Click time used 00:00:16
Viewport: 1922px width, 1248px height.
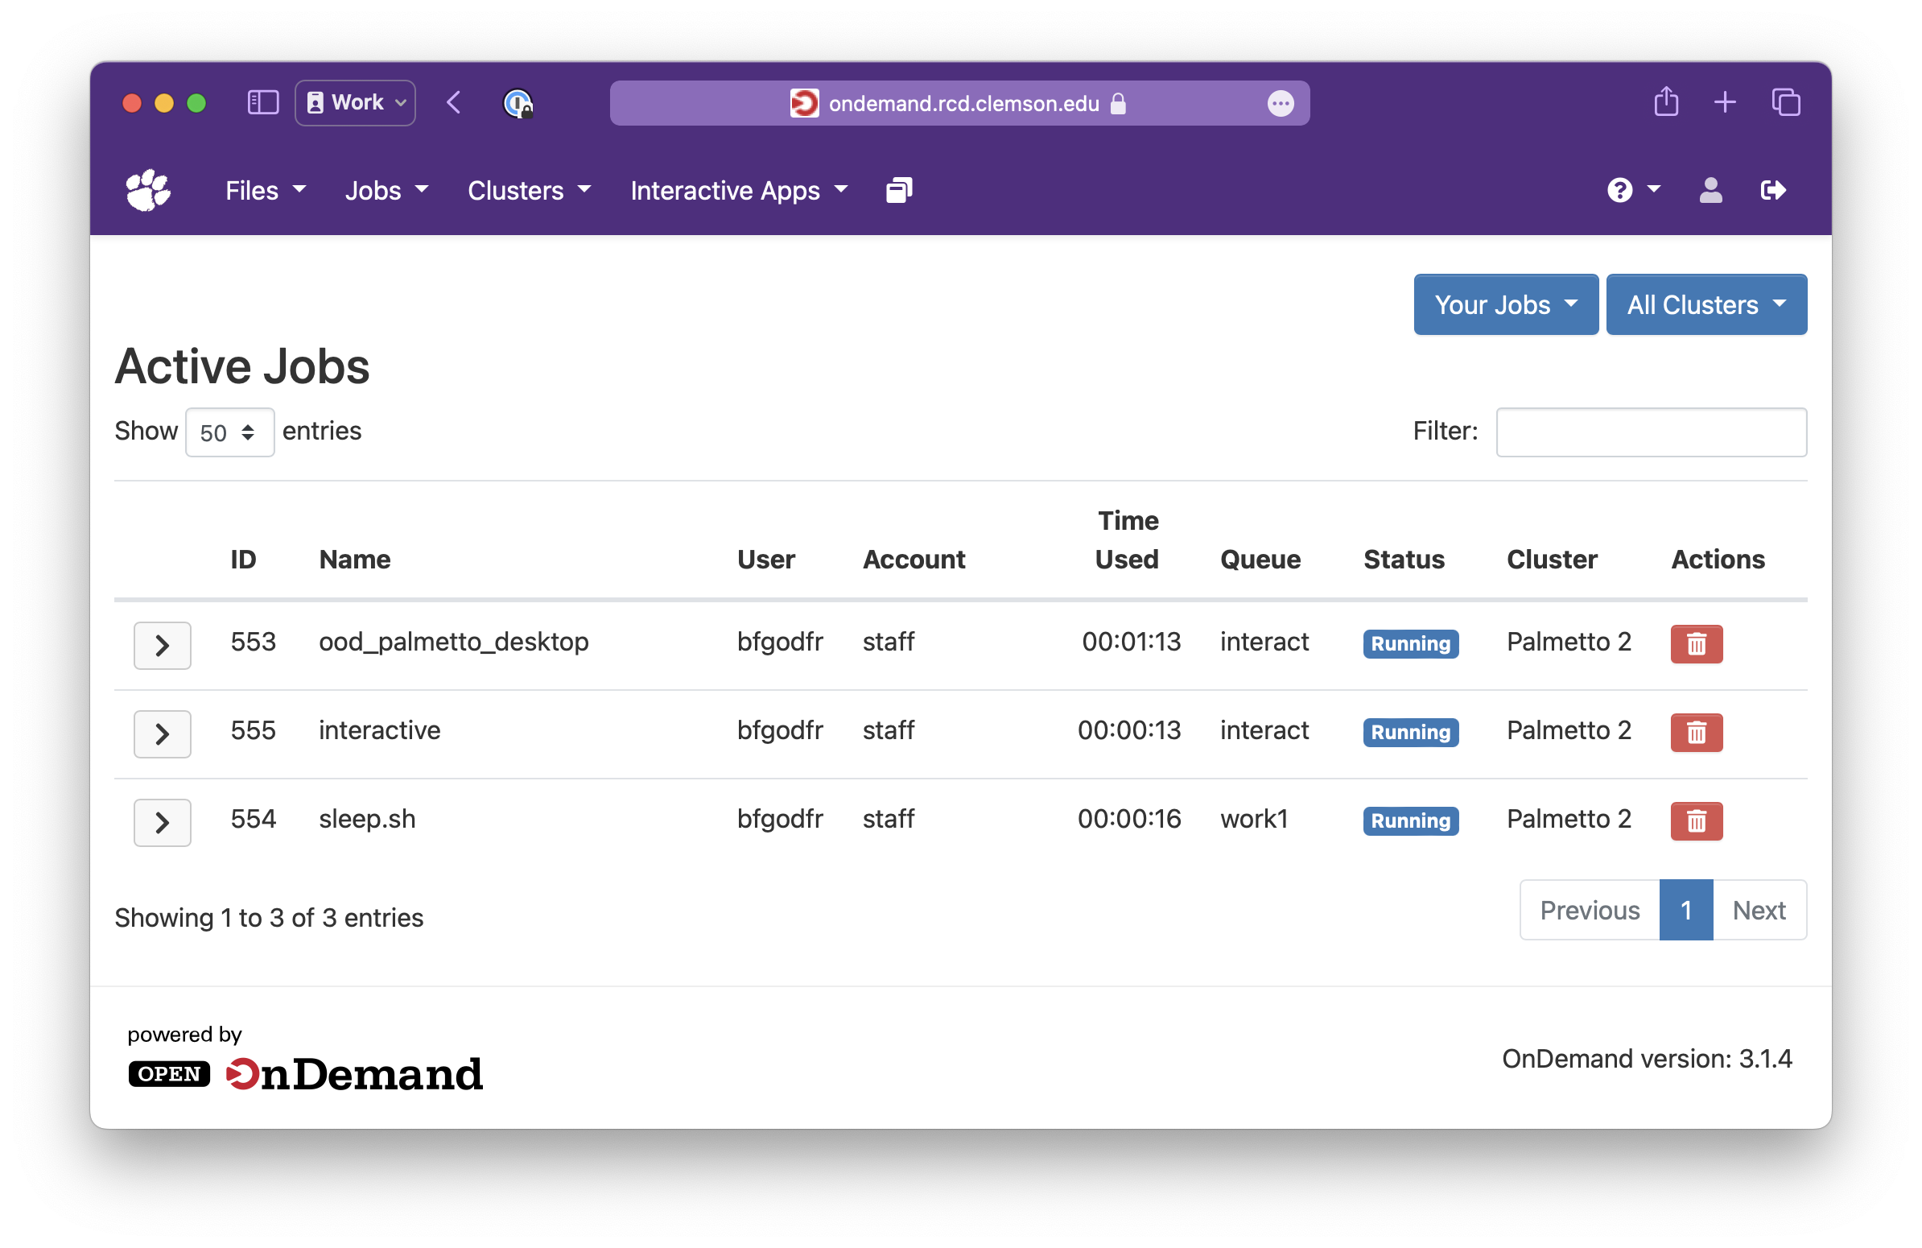coord(1128,819)
